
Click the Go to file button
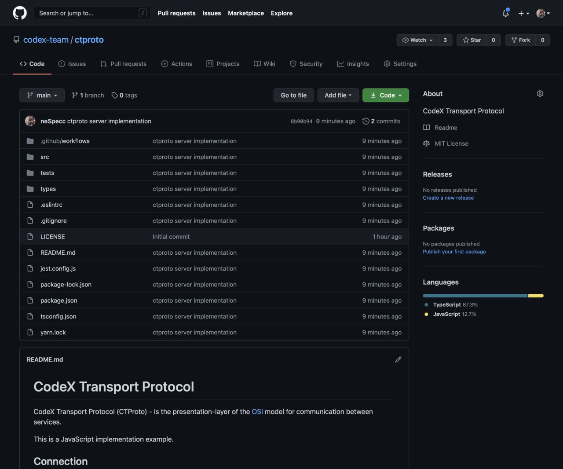click(x=294, y=95)
